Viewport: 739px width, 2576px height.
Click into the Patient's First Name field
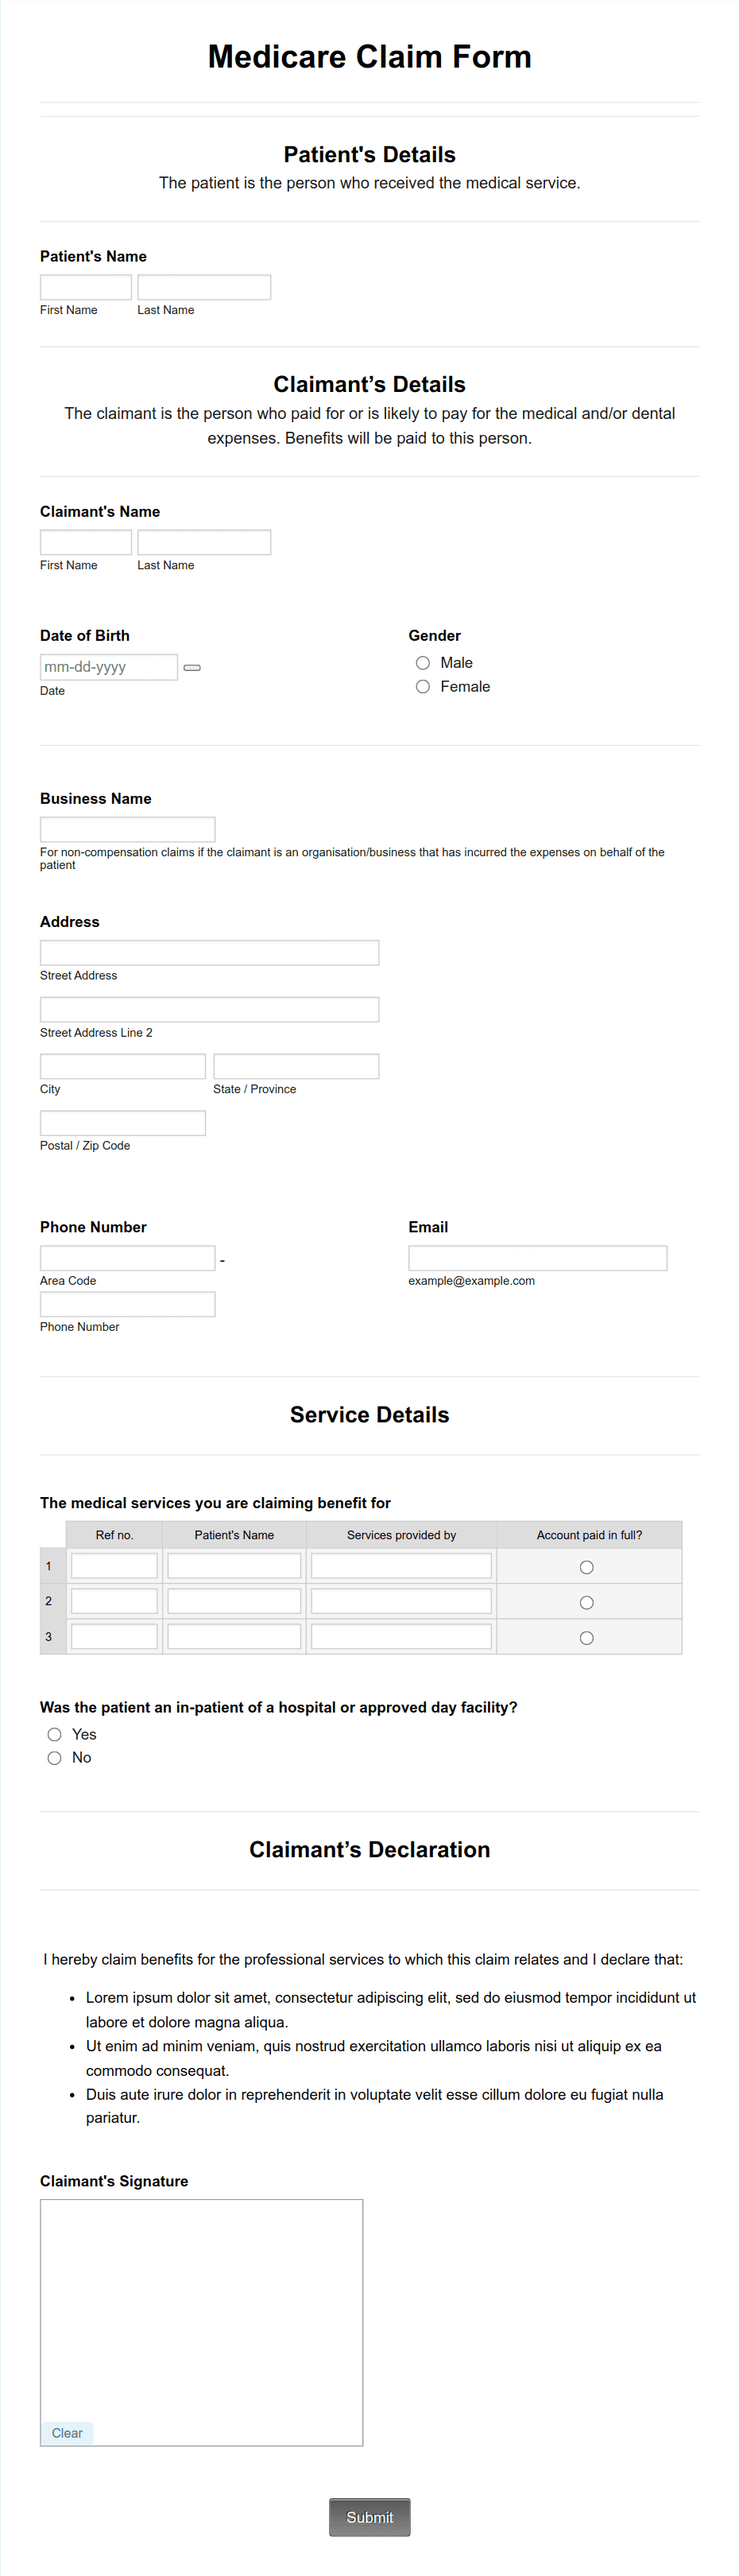click(x=85, y=287)
